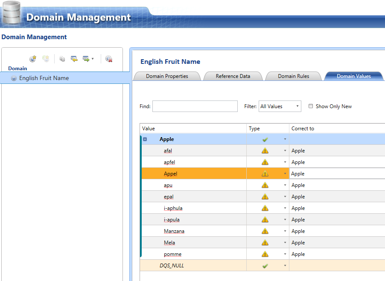Select the Mela value cell

coord(194,243)
